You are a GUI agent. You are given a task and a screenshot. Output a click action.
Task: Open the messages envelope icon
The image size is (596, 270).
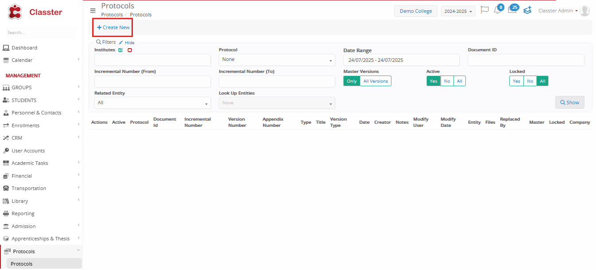512,11
